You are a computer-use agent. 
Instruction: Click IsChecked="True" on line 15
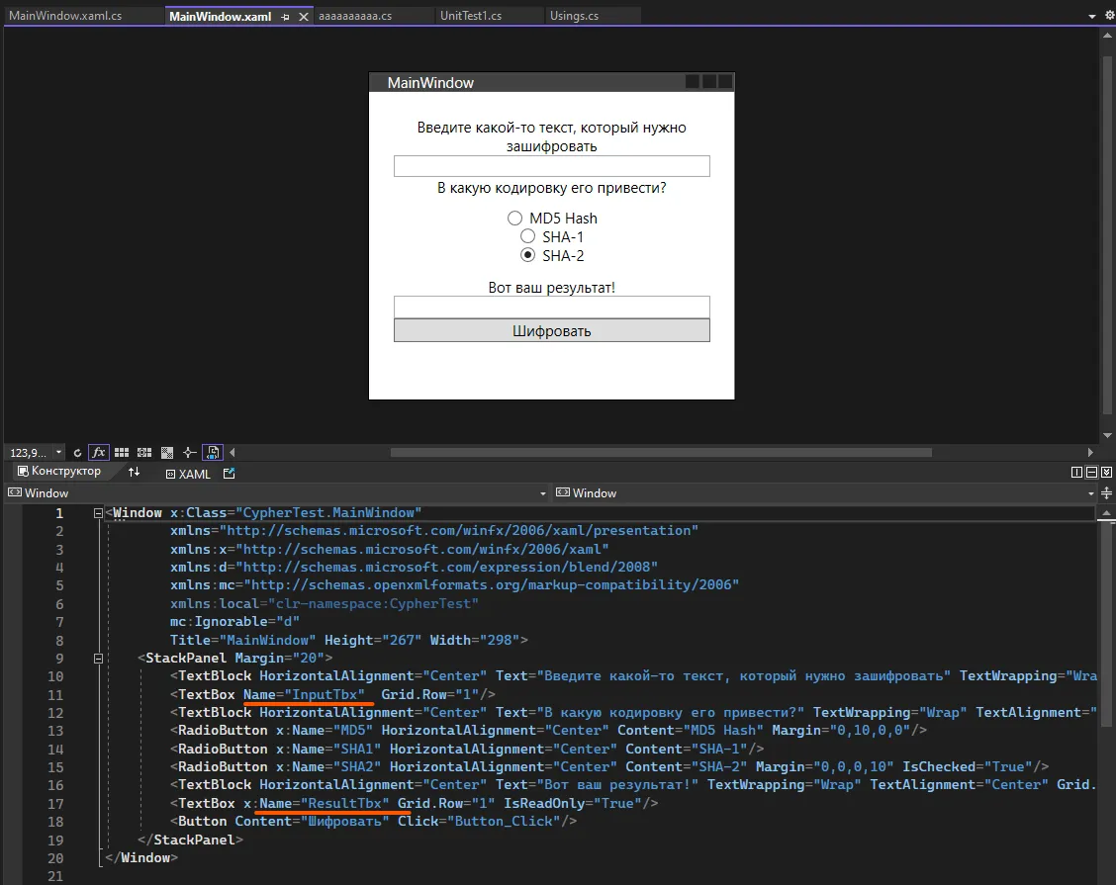tap(968, 767)
